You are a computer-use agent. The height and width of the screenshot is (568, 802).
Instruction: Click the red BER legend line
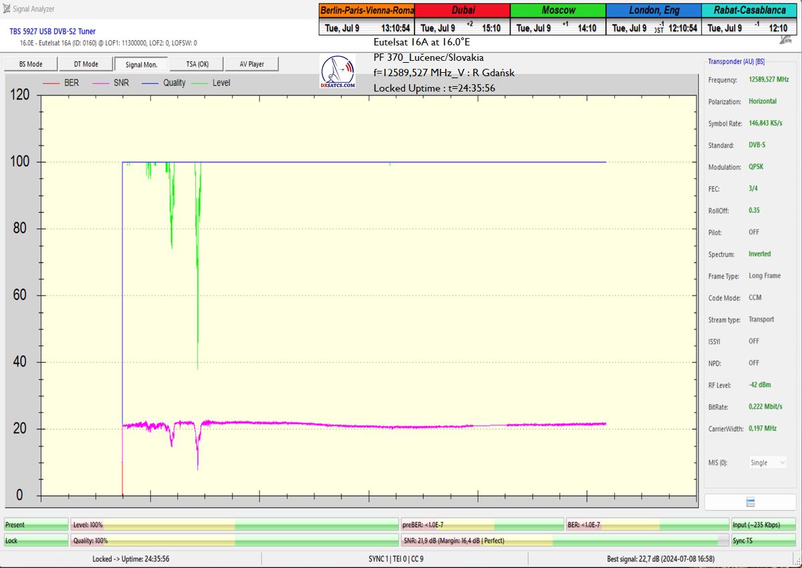(51, 83)
